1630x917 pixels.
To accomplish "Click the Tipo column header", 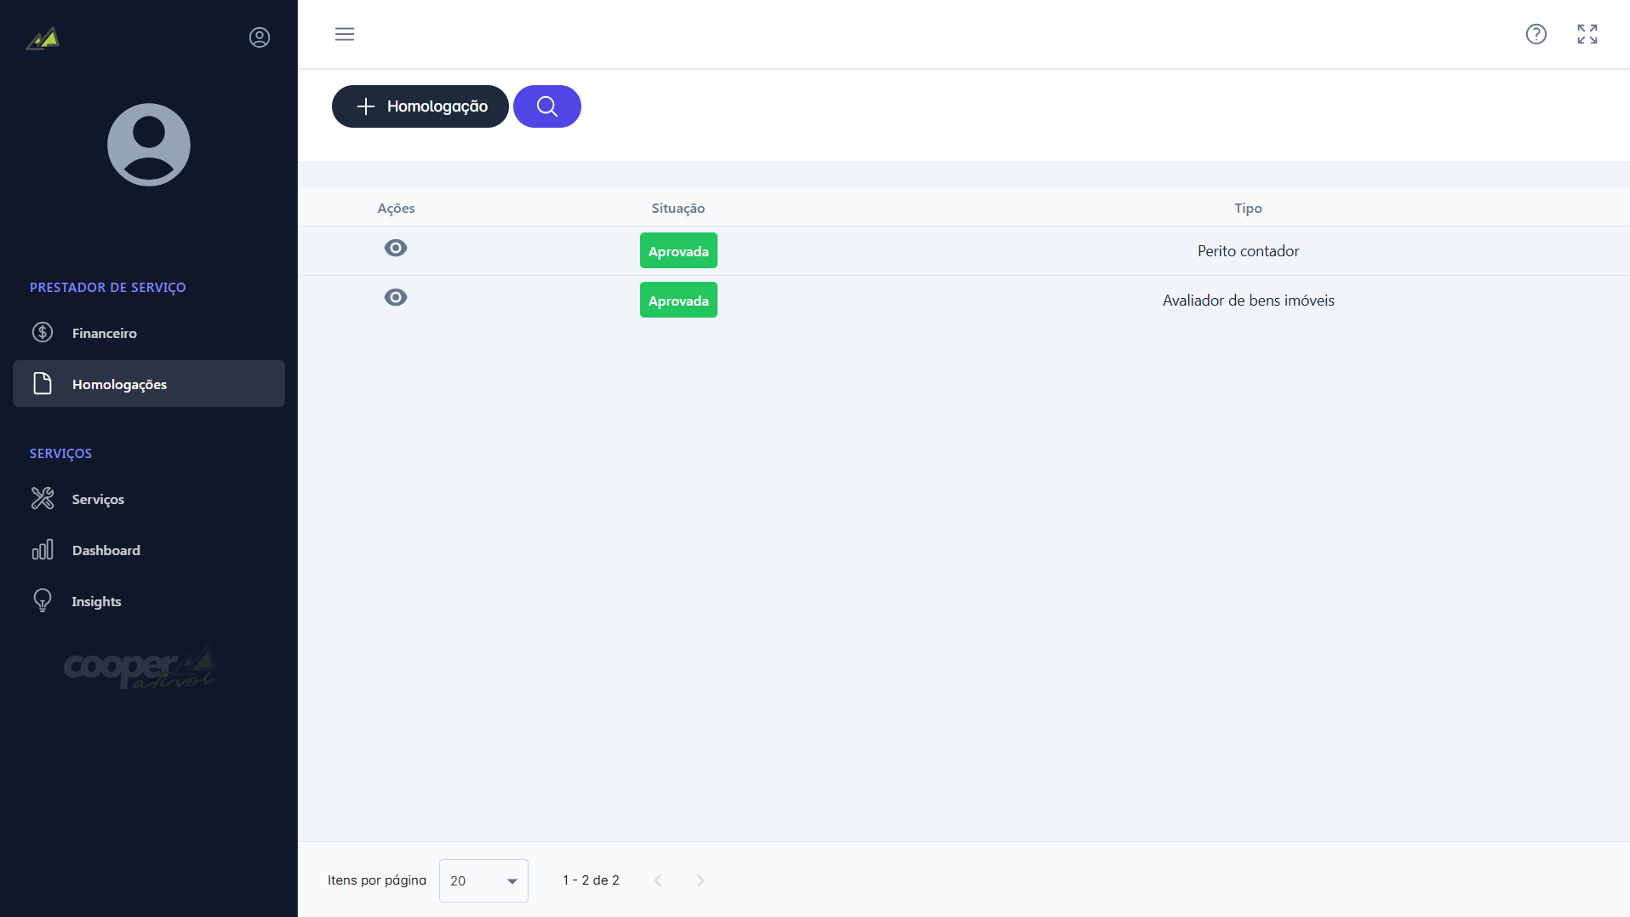I will coord(1248,208).
